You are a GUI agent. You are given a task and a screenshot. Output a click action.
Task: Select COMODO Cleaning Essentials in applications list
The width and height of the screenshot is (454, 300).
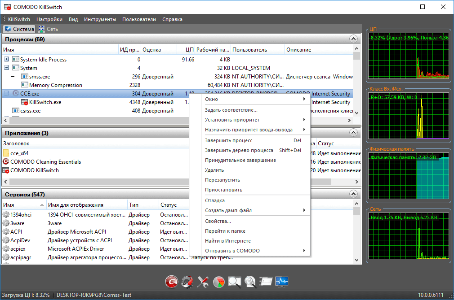click(45, 161)
